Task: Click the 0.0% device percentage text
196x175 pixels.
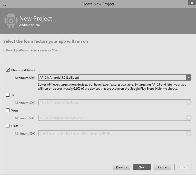Action: click(x=77, y=89)
